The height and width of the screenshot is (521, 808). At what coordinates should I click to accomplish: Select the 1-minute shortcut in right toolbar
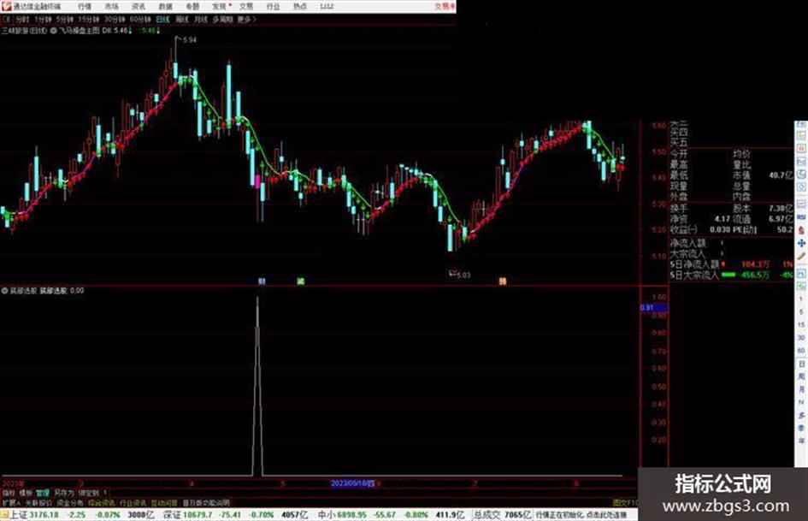tap(801, 299)
